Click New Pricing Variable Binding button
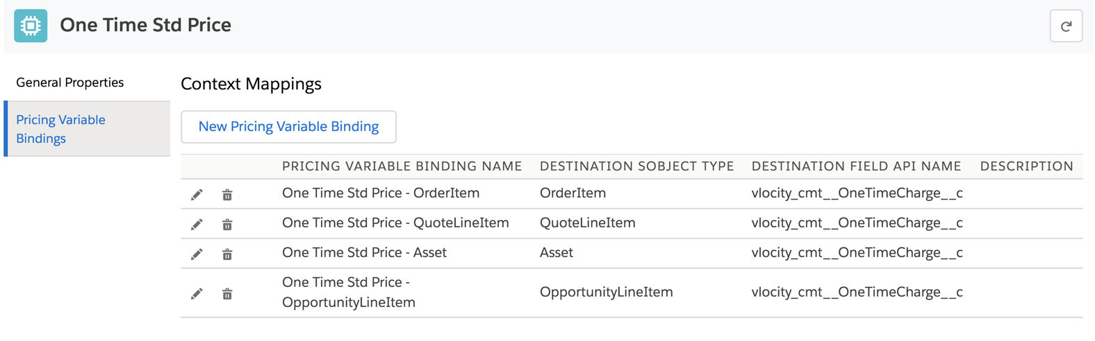 pyautogui.click(x=288, y=127)
